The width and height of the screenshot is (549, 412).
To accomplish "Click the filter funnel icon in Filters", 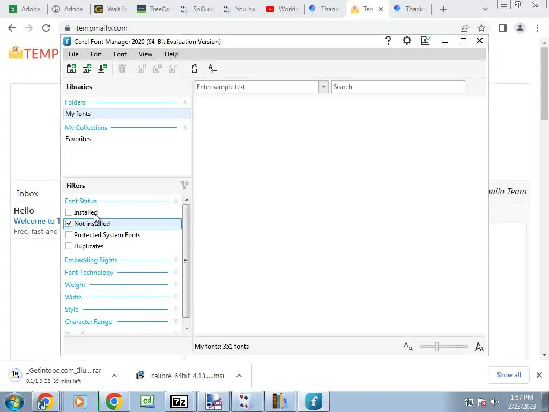I will click(x=184, y=185).
